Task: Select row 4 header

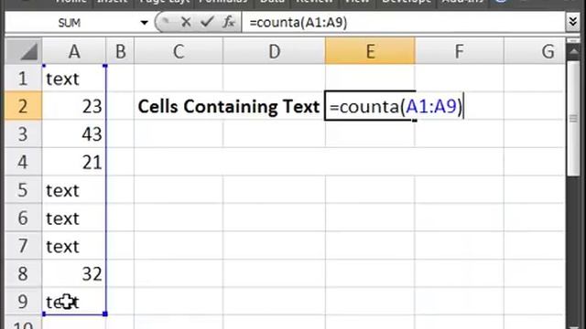Action: tap(23, 162)
